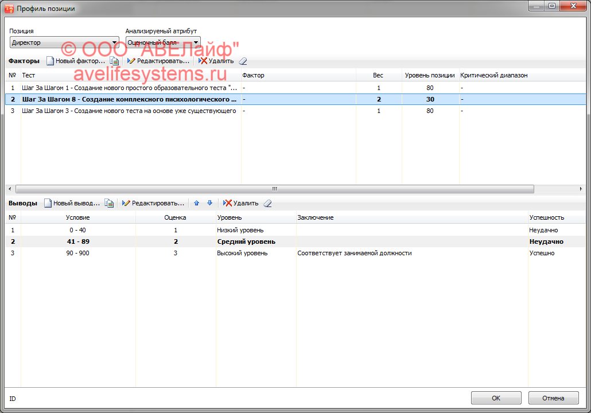The height and width of the screenshot is (413, 591).
Task: Move the selected conclusion down with the down arrow
Action: click(209, 203)
